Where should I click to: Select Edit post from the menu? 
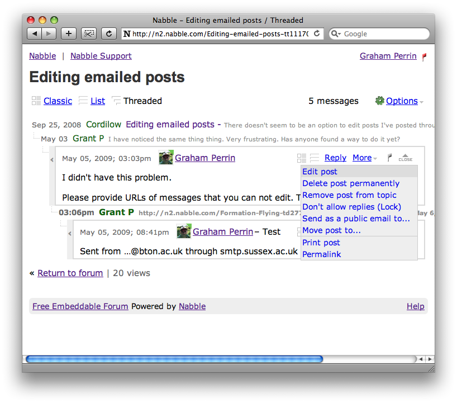[x=320, y=172]
